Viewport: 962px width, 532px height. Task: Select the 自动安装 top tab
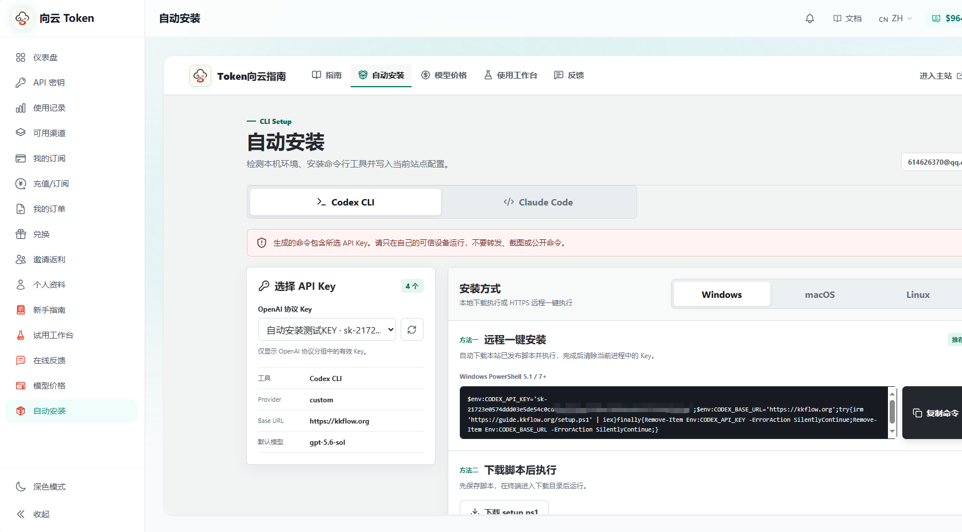tap(381, 75)
